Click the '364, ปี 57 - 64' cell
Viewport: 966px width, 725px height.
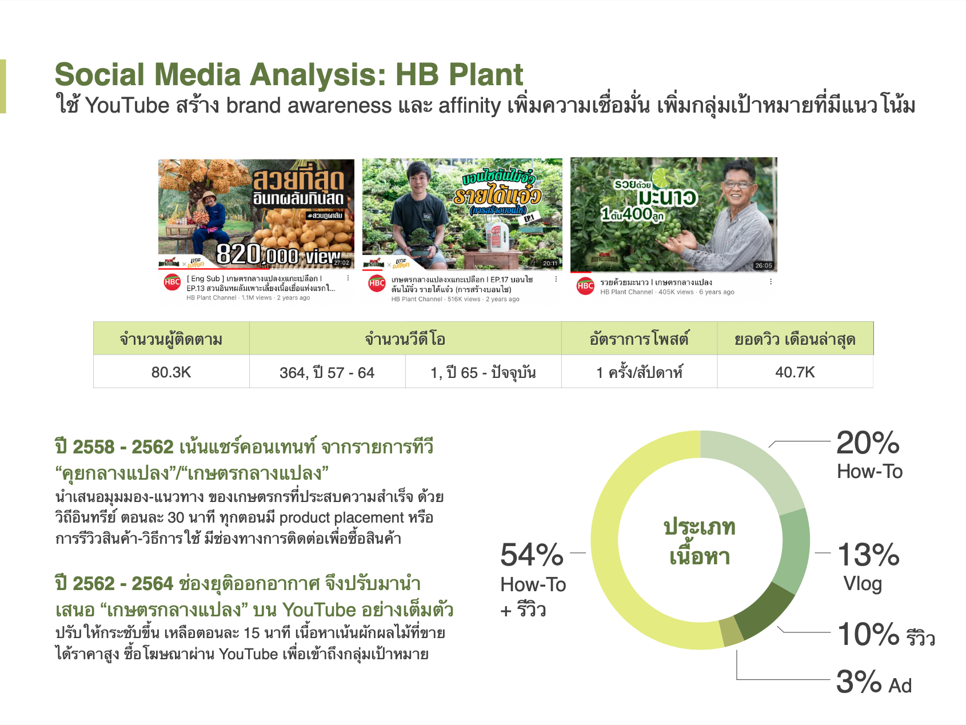(x=327, y=372)
